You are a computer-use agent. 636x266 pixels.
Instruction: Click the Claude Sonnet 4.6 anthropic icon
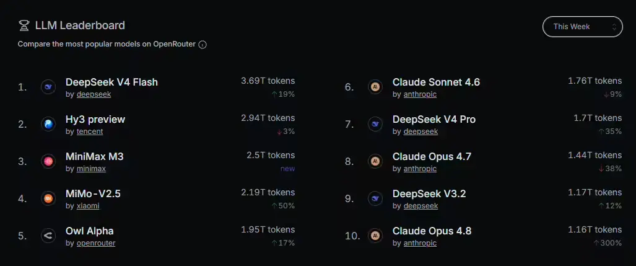(375, 87)
